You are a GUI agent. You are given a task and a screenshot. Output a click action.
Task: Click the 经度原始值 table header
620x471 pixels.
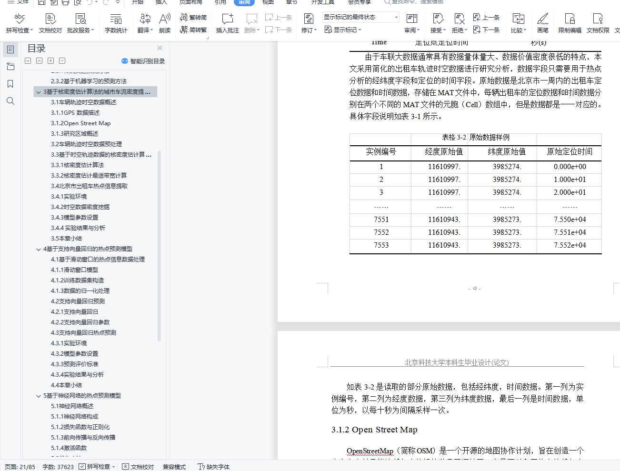(x=443, y=152)
